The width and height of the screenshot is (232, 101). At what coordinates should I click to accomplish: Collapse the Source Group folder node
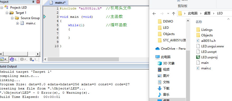pyautogui.click(x=12, y=18)
